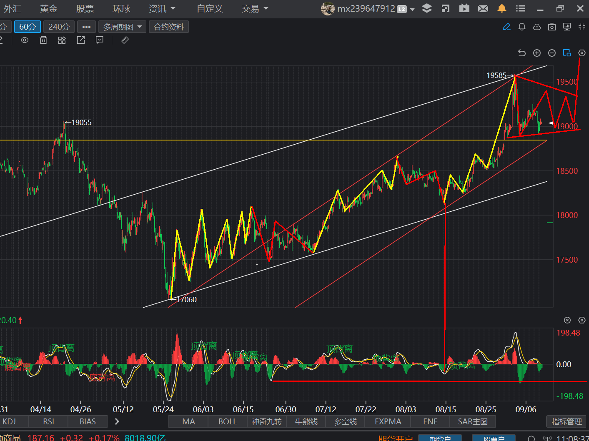This screenshot has width=589, height=441.
Task: Click the user avatar picture
Action: click(328, 8)
